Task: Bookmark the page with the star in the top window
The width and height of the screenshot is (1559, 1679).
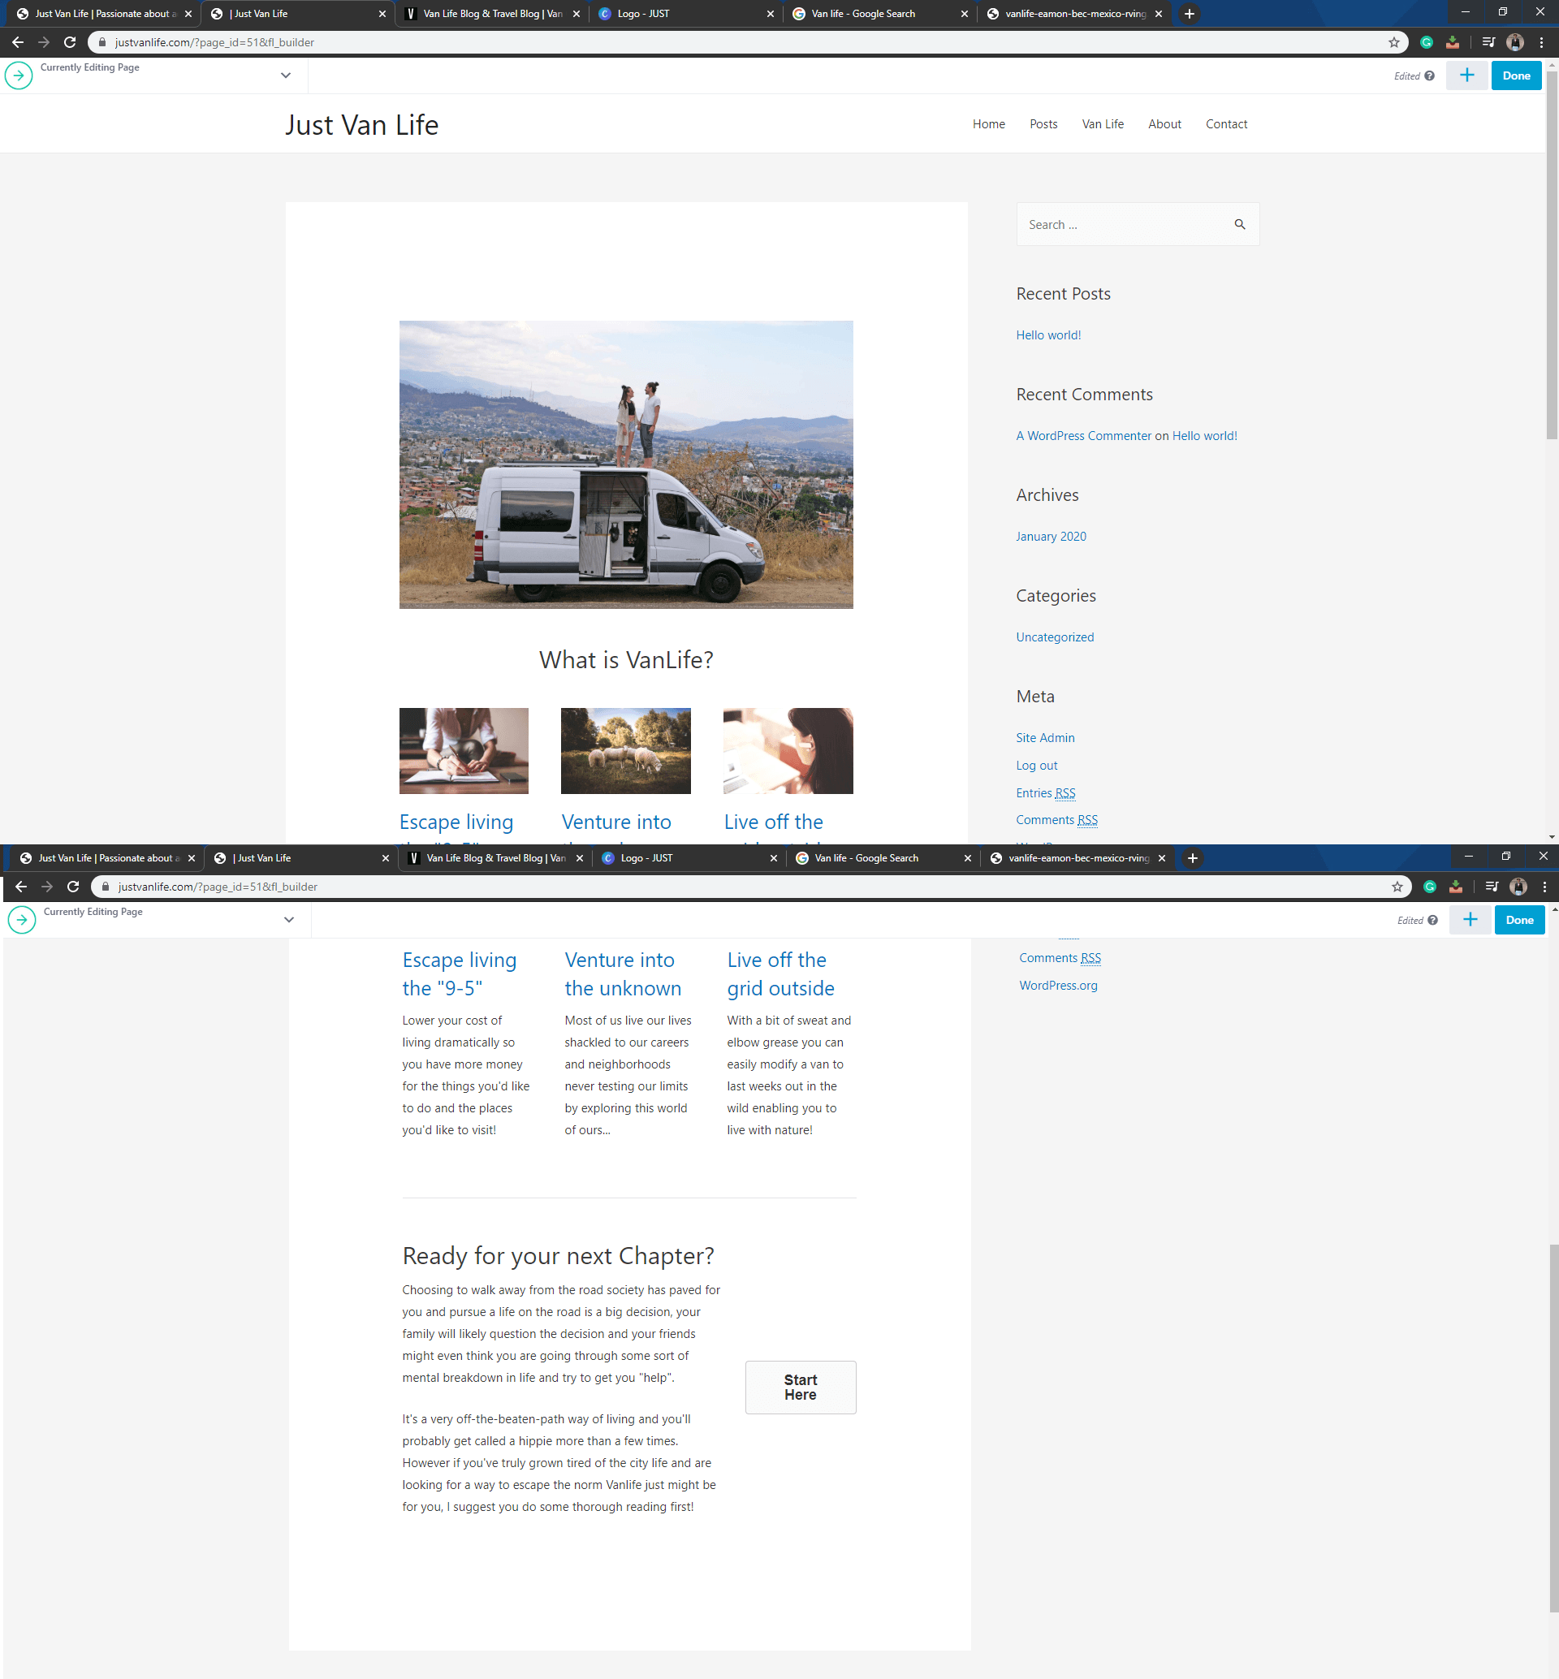Action: (1393, 42)
